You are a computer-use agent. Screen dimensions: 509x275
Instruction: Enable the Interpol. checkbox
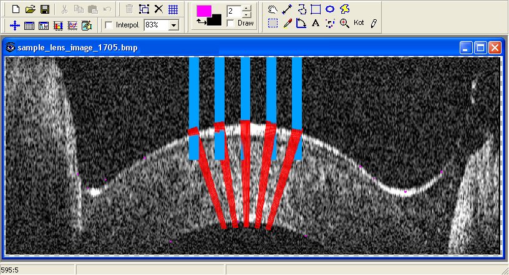tap(109, 25)
